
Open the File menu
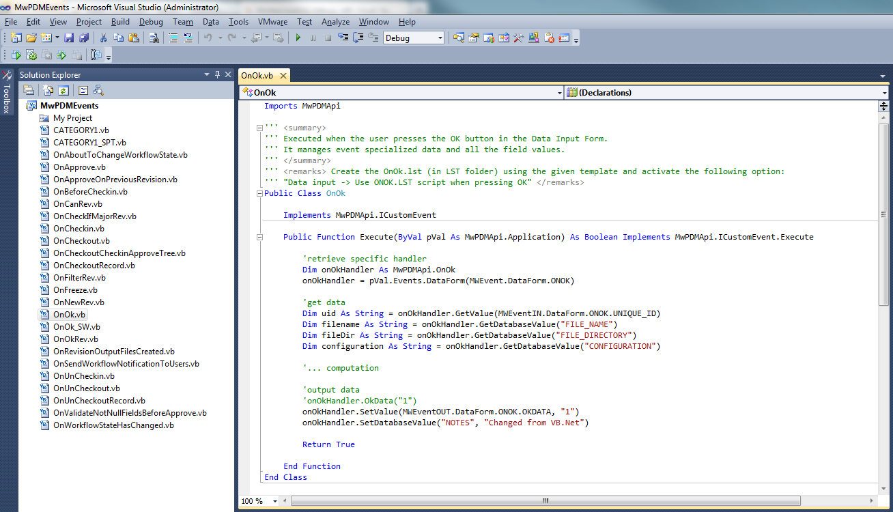[11, 22]
